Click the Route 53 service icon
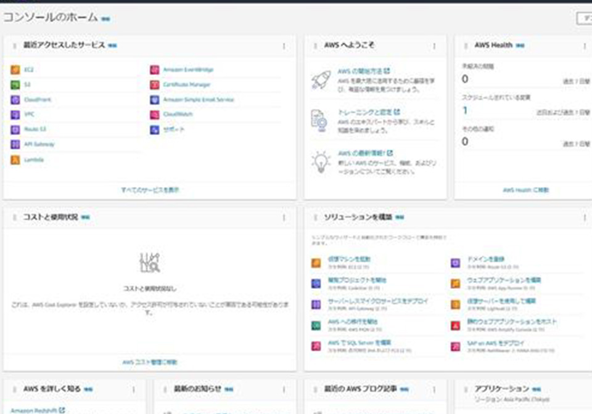This screenshot has width=592, height=414. pyautogui.click(x=15, y=130)
